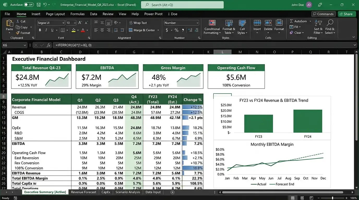This screenshot has height=200, width=359.
Task: Click the Share button
Action: [x=347, y=14]
